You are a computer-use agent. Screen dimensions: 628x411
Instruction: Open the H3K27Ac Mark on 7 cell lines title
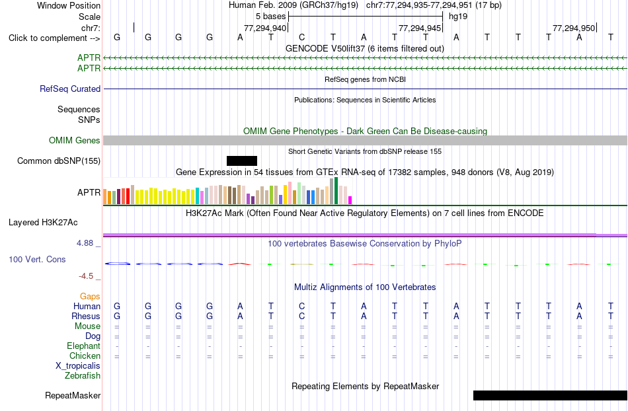[364, 213]
